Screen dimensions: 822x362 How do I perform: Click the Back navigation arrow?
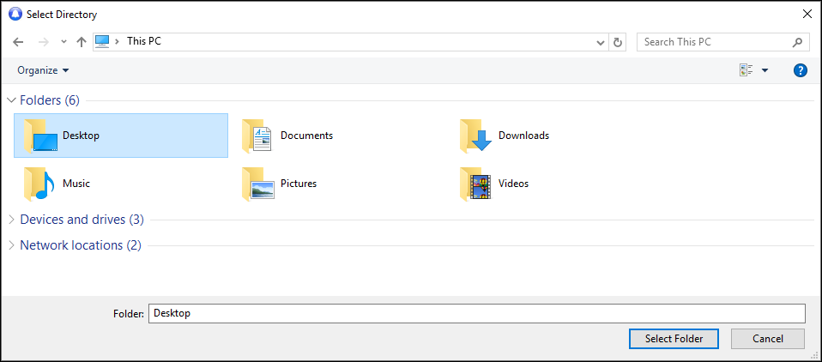pos(18,42)
